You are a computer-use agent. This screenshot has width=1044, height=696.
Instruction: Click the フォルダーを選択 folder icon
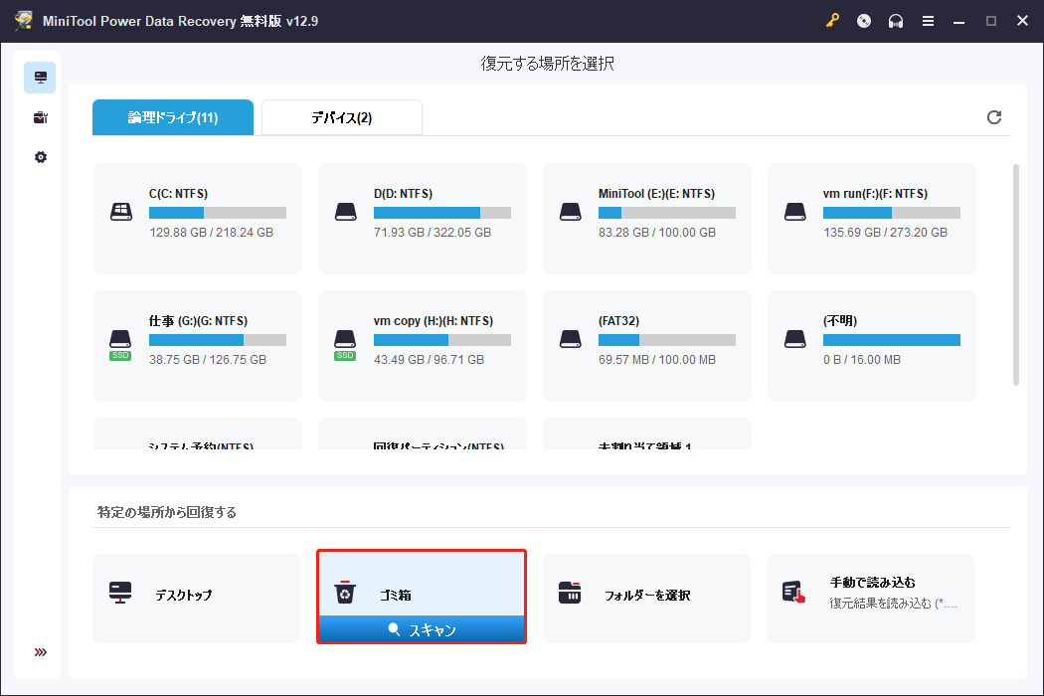click(570, 593)
